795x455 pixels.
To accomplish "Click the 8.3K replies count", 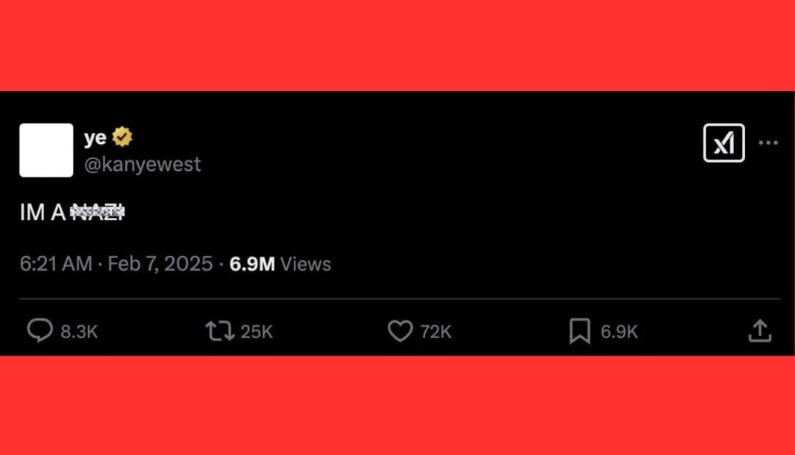I will tap(78, 331).
